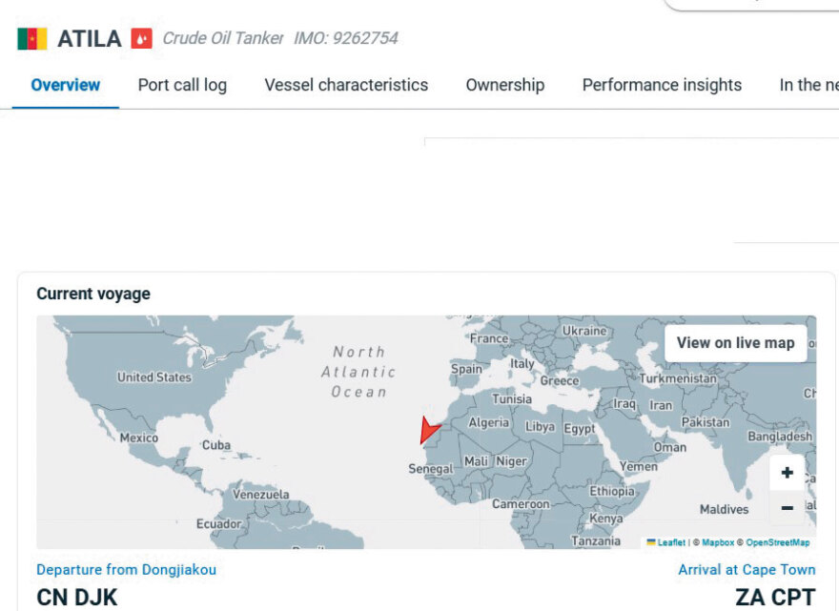Switch to the Overview tab
Viewport: 839px width, 611px height.
[x=65, y=85]
